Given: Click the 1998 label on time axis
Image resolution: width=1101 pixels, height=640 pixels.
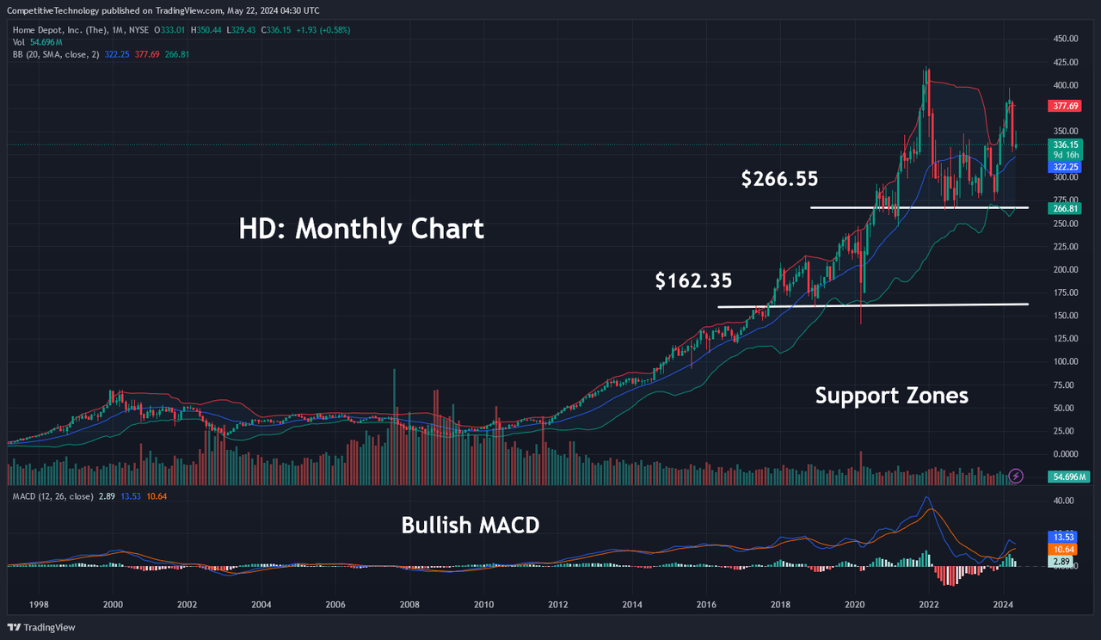Looking at the screenshot, I should (x=38, y=605).
